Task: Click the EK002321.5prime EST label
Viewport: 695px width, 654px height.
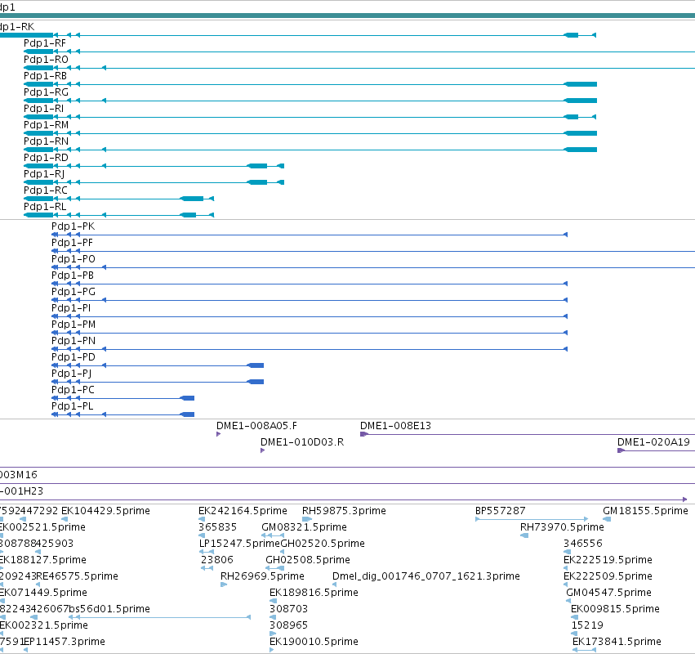Action: point(44,626)
